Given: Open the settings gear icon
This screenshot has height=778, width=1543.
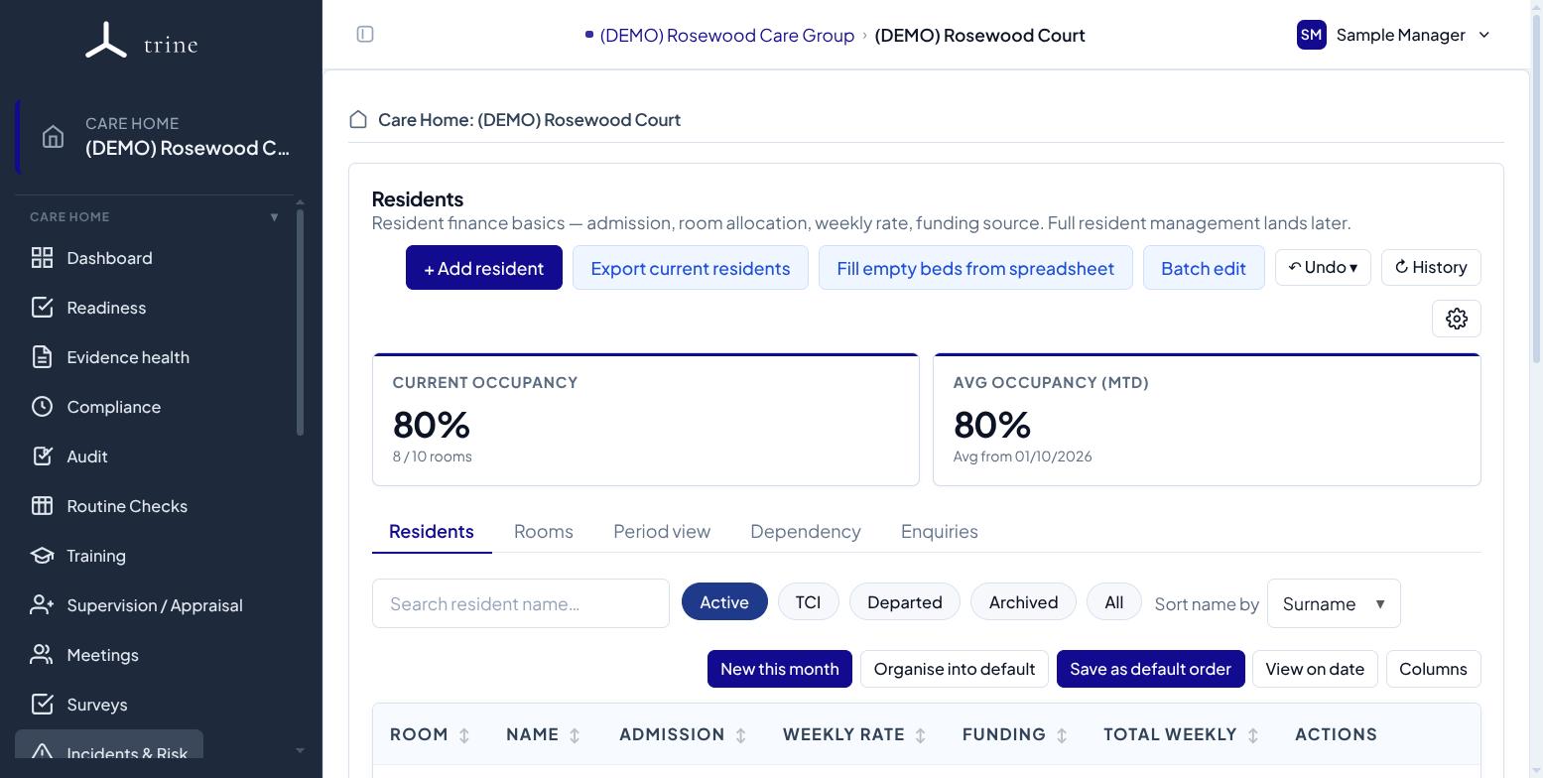Looking at the screenshot, I should 1457,319.
